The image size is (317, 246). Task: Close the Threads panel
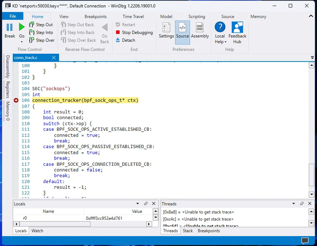pyautogui.click(x=310, y=204)
